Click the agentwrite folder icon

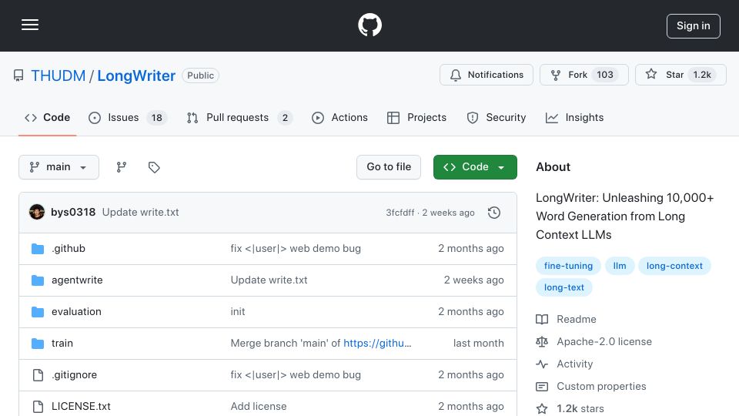click(x=38, y=280)
